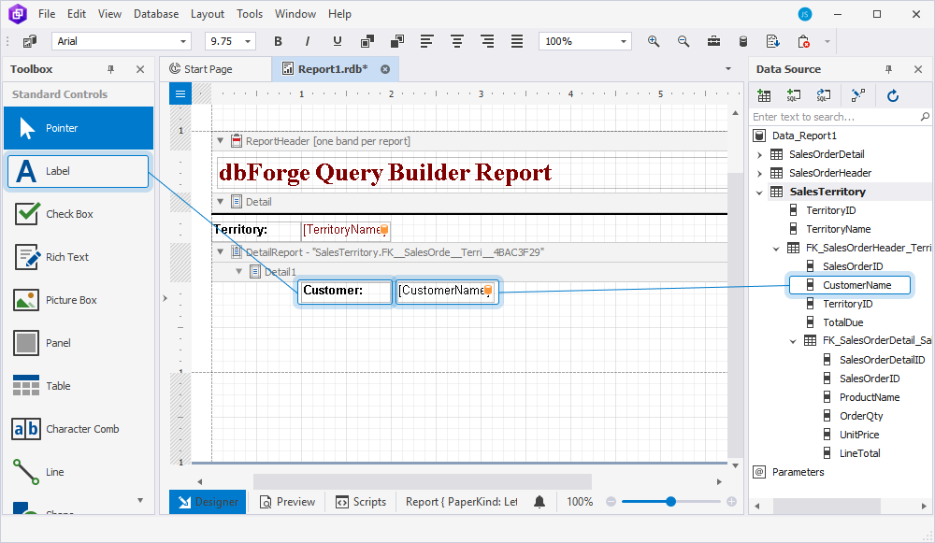Open the Layout menu
This screenshot has width=935, height=543.
coord(207,14)
